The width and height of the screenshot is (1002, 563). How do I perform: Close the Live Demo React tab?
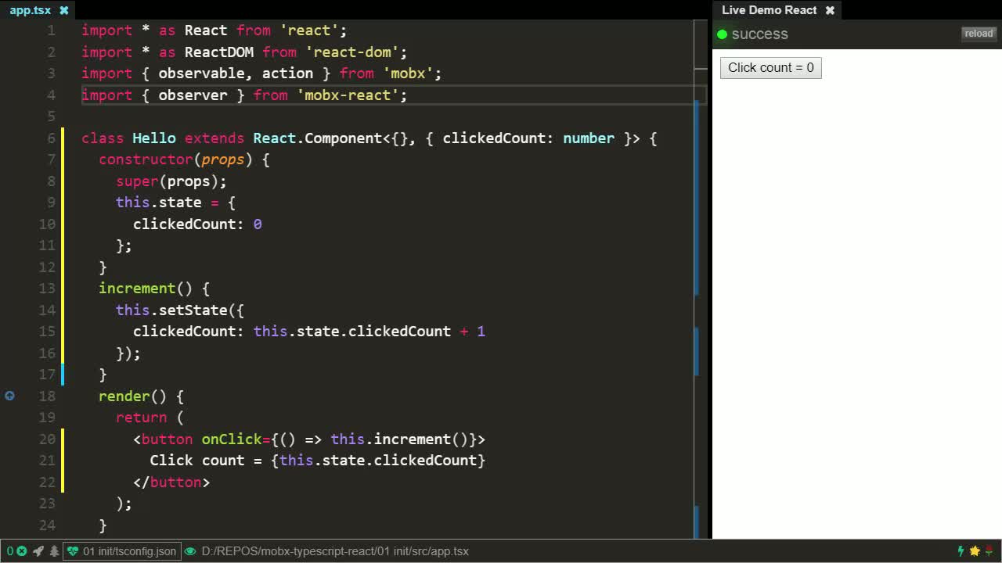830,10
